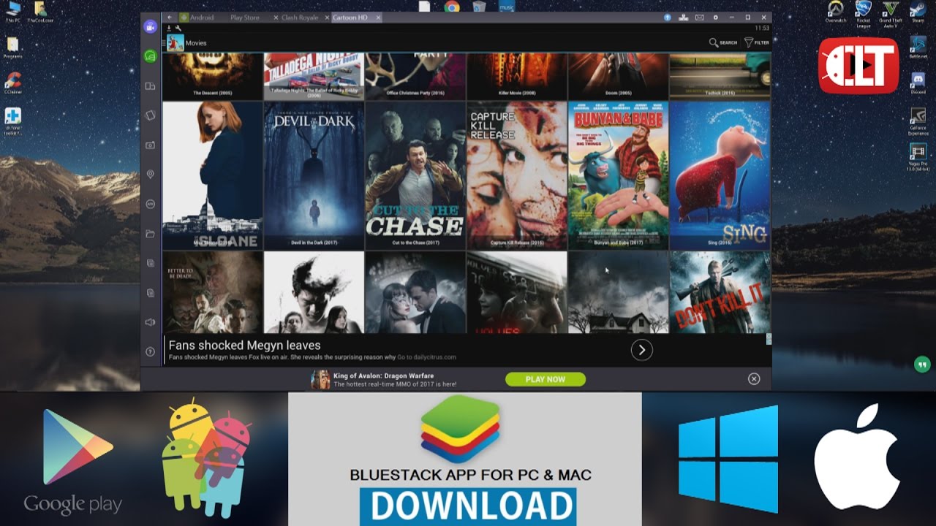936x526 pixels.
Task: Open the Rocket League desktop shortcut
Action: (864, 14)
